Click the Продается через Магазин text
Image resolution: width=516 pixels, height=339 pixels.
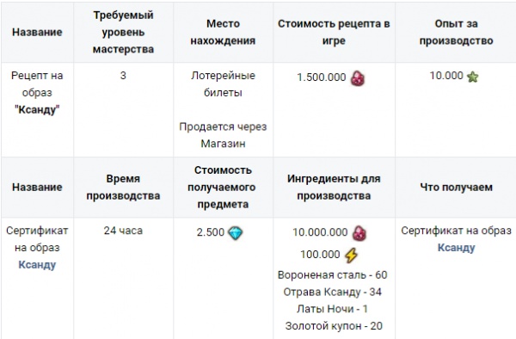(223, 135)
